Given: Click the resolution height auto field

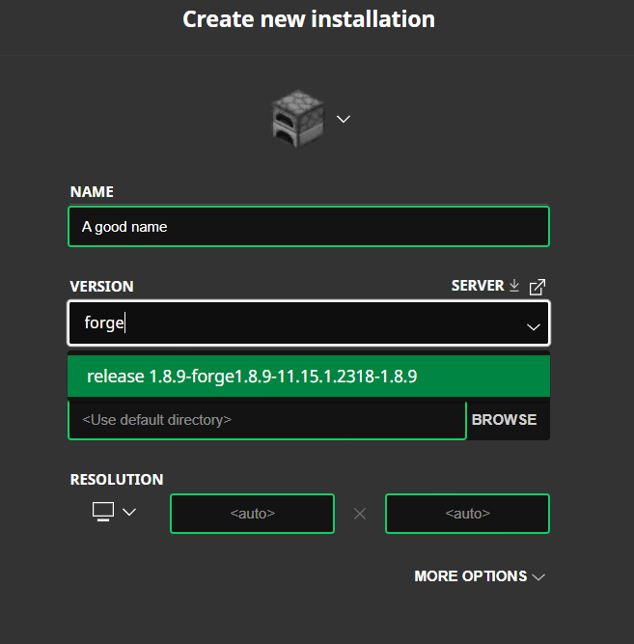Looking at the screenshot, I should pyautogui.click(x=468, y=514).
